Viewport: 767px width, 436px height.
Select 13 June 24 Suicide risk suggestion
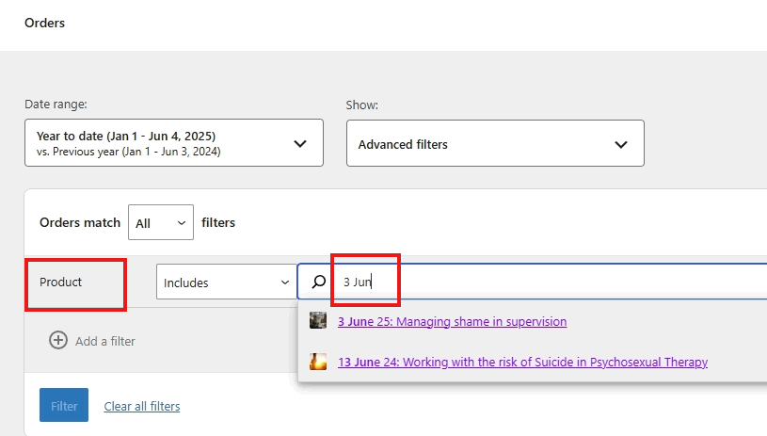522,363
